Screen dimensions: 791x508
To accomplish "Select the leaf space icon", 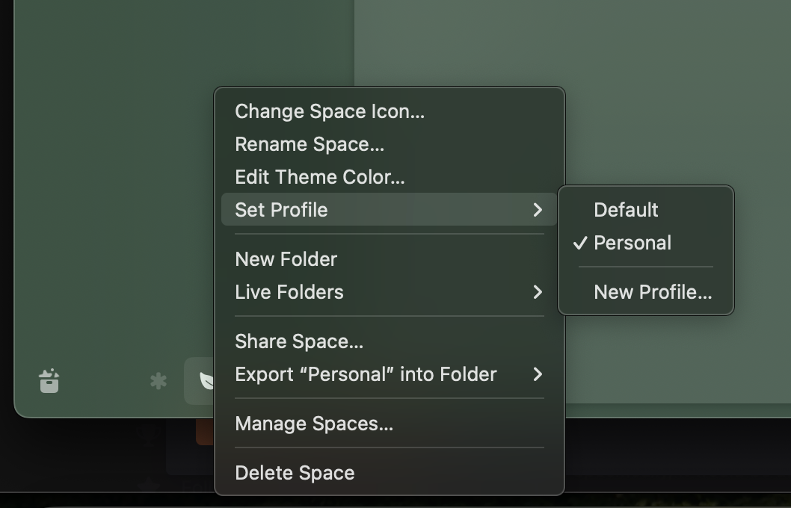I will click(203, 381).
